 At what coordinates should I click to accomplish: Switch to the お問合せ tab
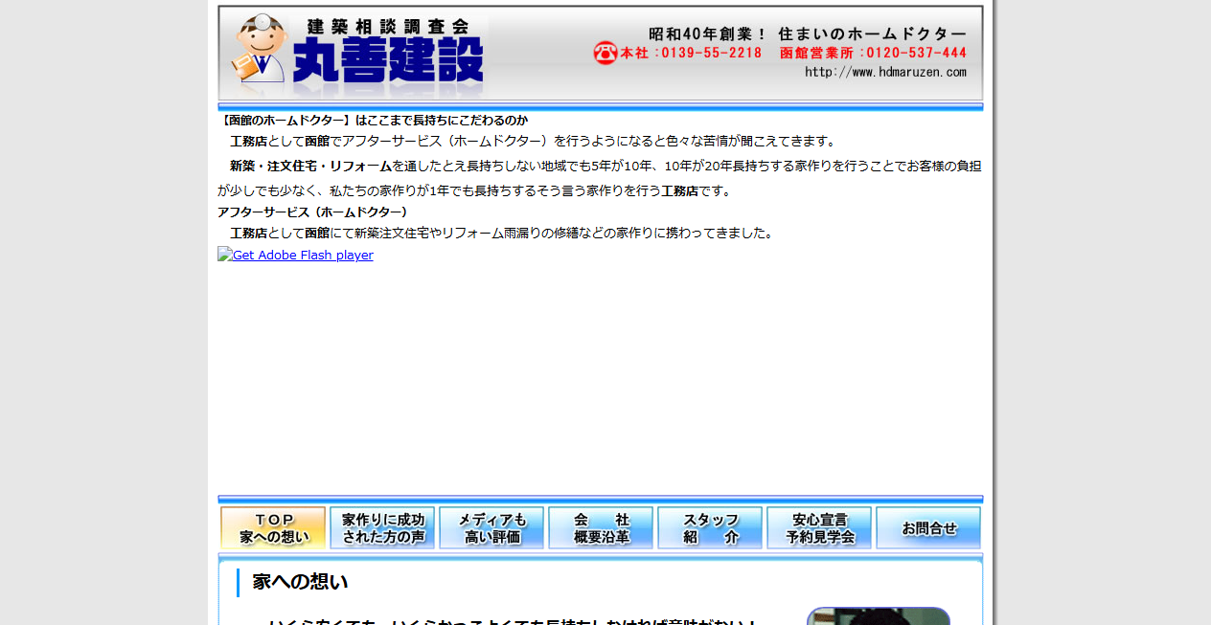(928, 527)
